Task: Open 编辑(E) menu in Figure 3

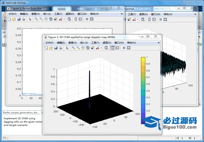Action: (x=61, y=43)
